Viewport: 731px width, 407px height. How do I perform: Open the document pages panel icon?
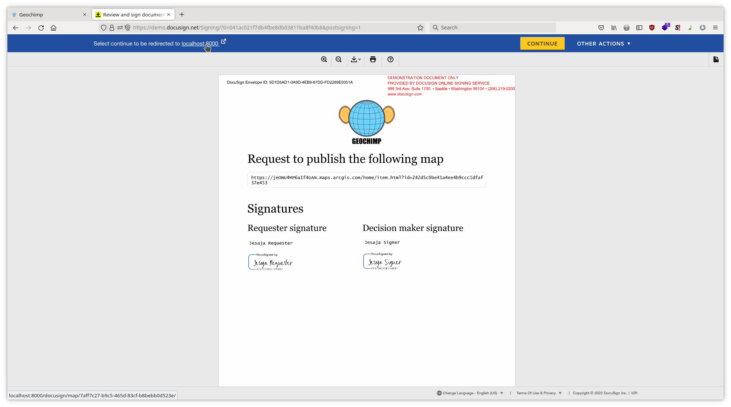(x=716, y=59)
